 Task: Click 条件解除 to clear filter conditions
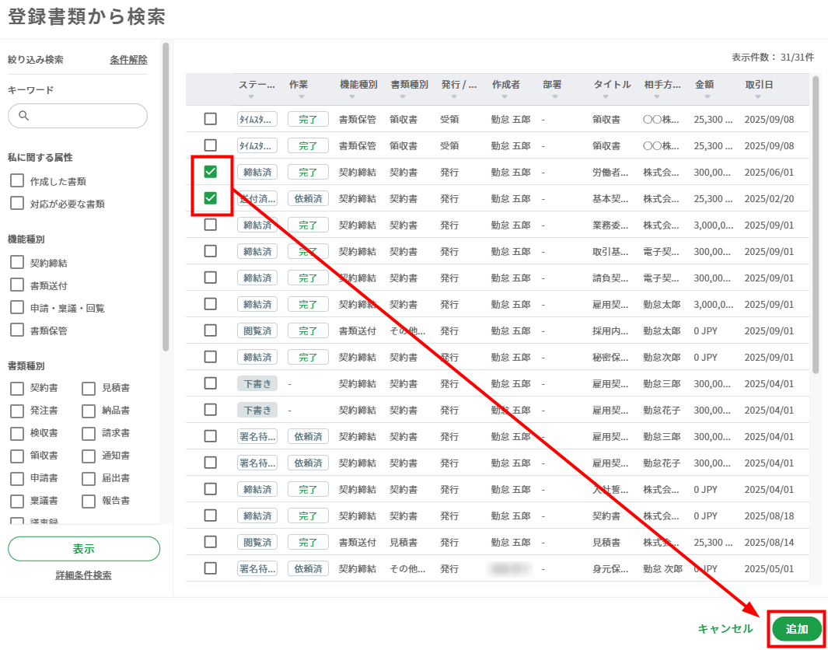(128, 60)
